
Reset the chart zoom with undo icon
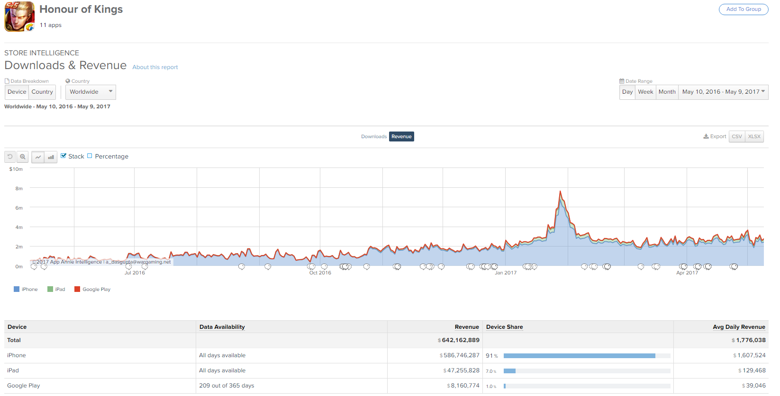tap(10, 157)
